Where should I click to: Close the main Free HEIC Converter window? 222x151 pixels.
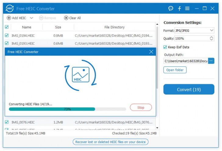click(x=212, y=9)
